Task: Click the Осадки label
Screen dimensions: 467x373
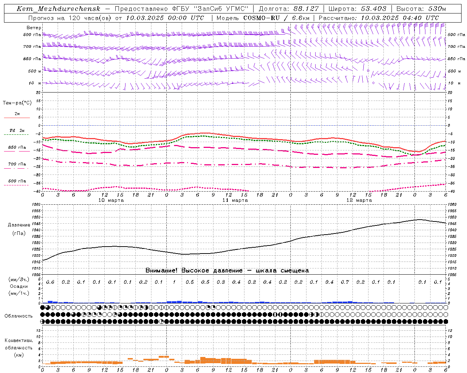Action: pos(19,286)
